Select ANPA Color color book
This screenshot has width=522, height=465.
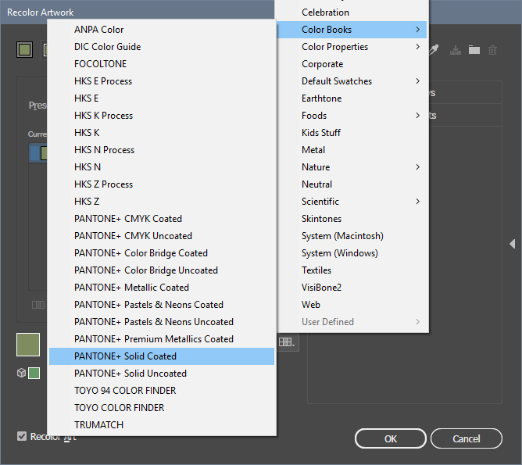(x=162, y=30)
